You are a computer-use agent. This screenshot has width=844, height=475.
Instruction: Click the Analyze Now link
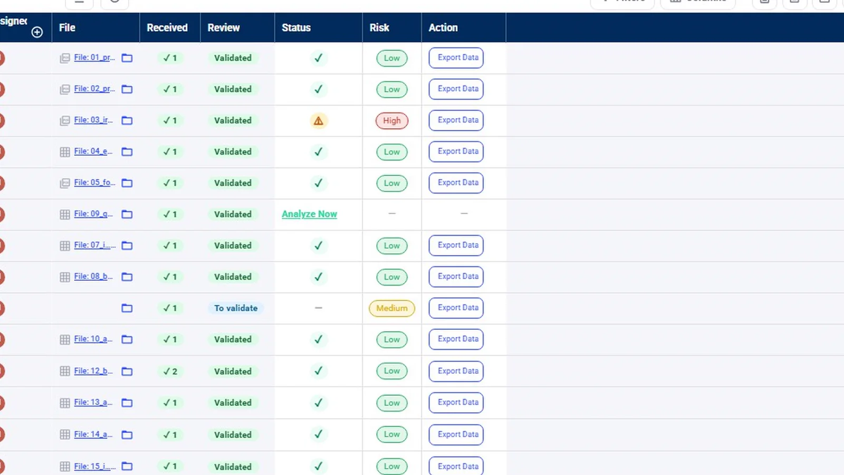point(309,214)
